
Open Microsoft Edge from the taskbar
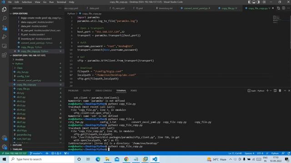pos(98,159)
